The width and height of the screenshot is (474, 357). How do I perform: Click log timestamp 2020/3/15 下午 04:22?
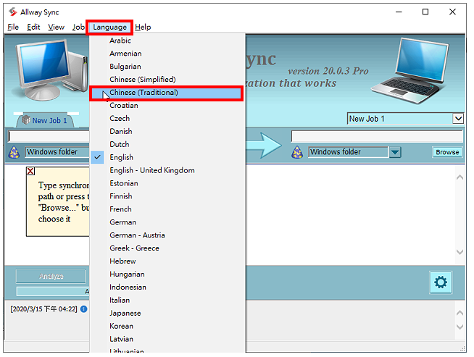(43, 309)
